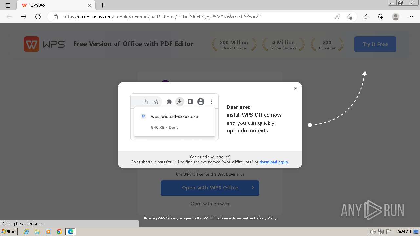Click the 4 Million 5 Star Reviews badge

283,45
